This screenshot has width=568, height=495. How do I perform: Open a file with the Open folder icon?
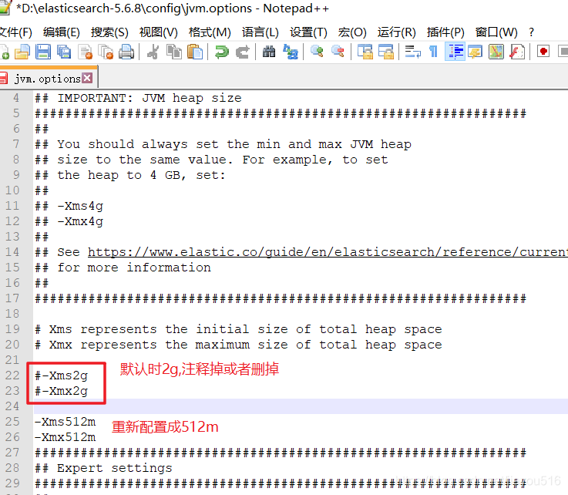(x=22, y=52)
